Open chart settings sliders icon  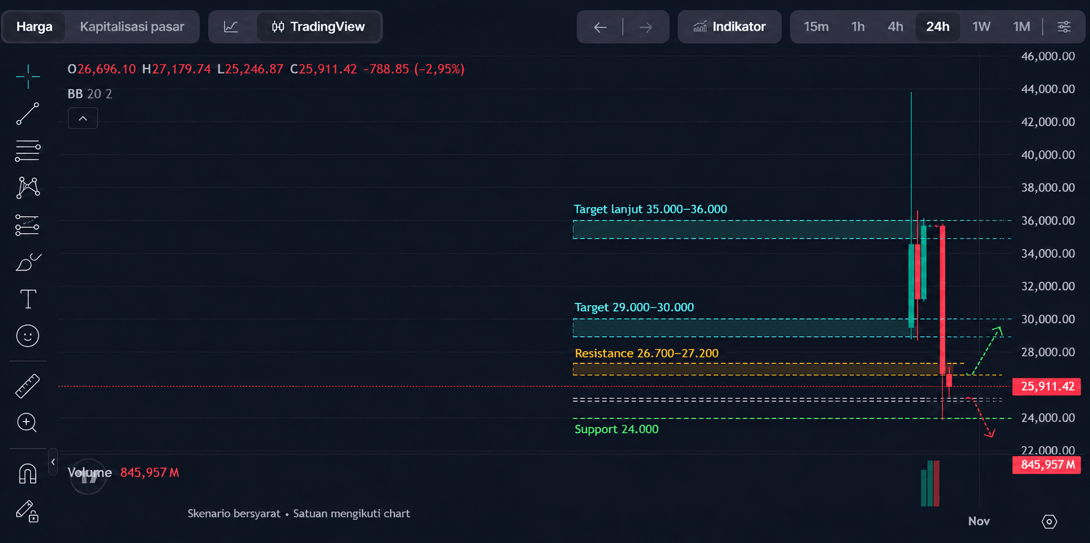(x=1064, y=26)
